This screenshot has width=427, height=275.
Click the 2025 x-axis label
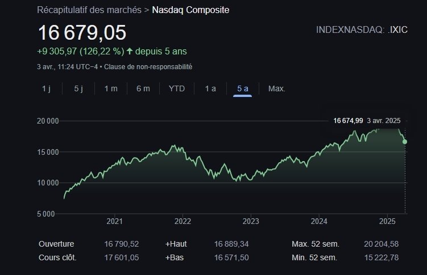click(x=387, y=221)
